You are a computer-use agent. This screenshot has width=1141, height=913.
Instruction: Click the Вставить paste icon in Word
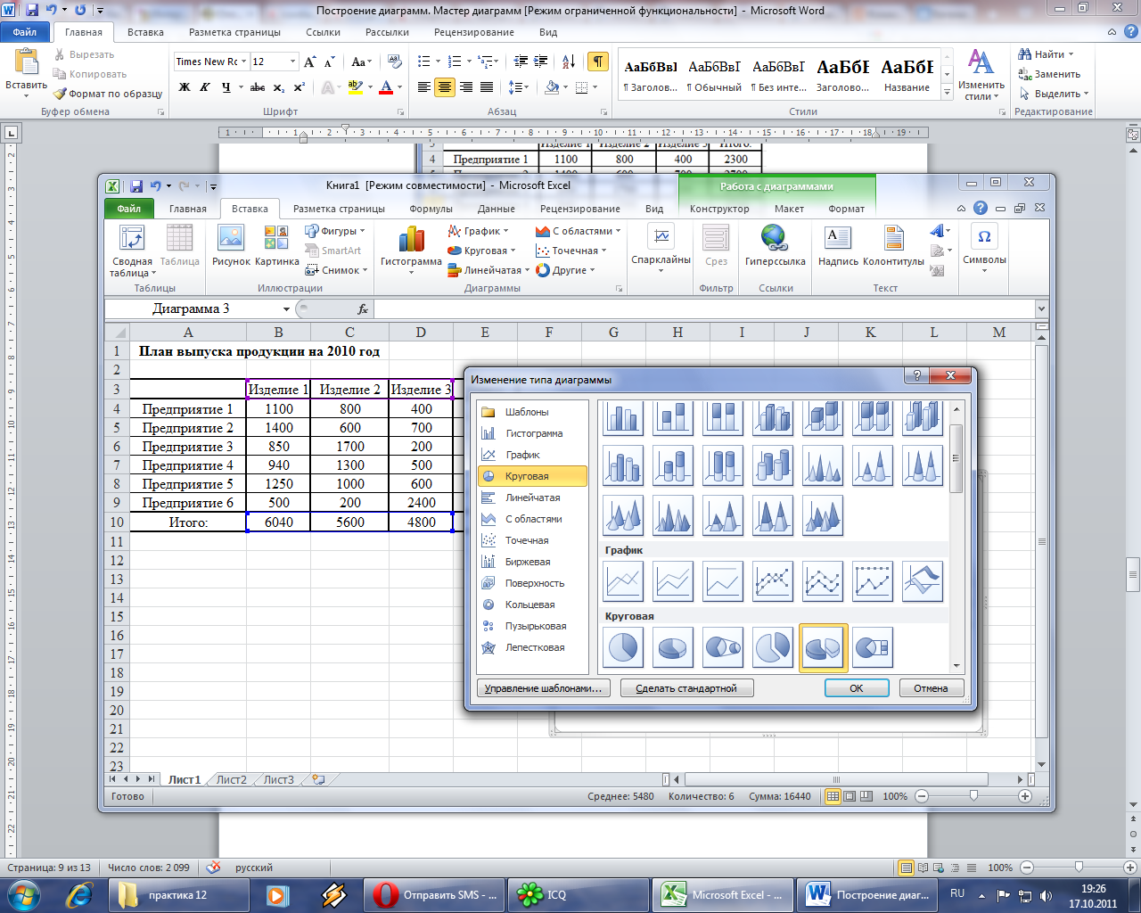pyautogui.click(x=26, y=64)
